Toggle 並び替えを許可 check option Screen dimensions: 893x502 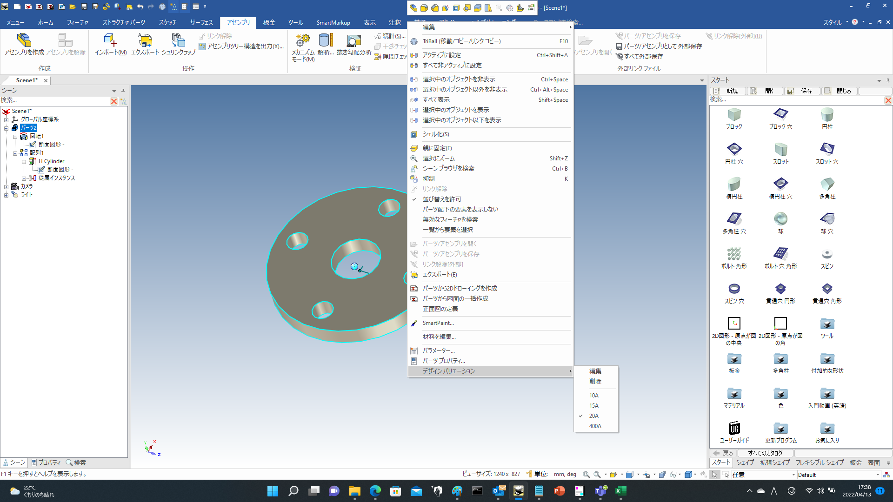[x=441, y=199]
